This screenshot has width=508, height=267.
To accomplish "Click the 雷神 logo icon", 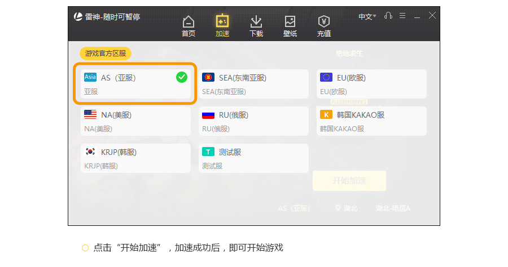I will 78,16.
